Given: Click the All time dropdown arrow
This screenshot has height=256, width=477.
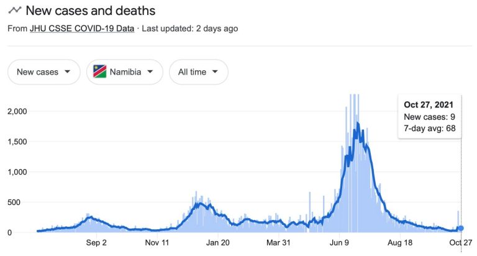Looking at the screenshot, I should click(215, 72).
